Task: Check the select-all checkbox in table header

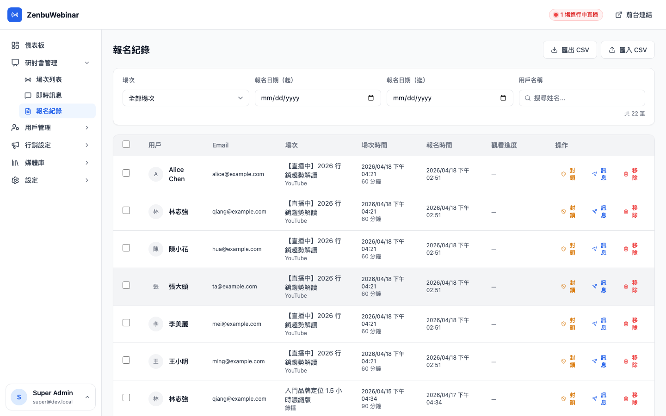Action: 126,144
